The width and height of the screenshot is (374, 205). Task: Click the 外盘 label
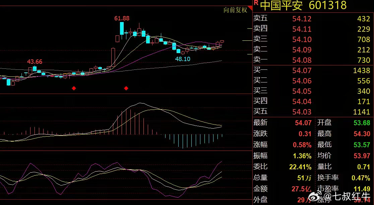coord(260,200)
